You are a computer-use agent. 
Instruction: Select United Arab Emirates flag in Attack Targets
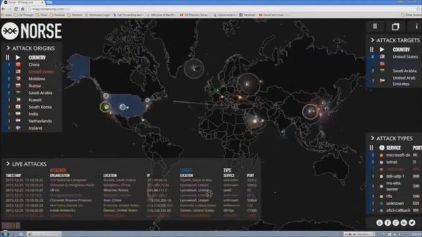click(x=382, y=80)
